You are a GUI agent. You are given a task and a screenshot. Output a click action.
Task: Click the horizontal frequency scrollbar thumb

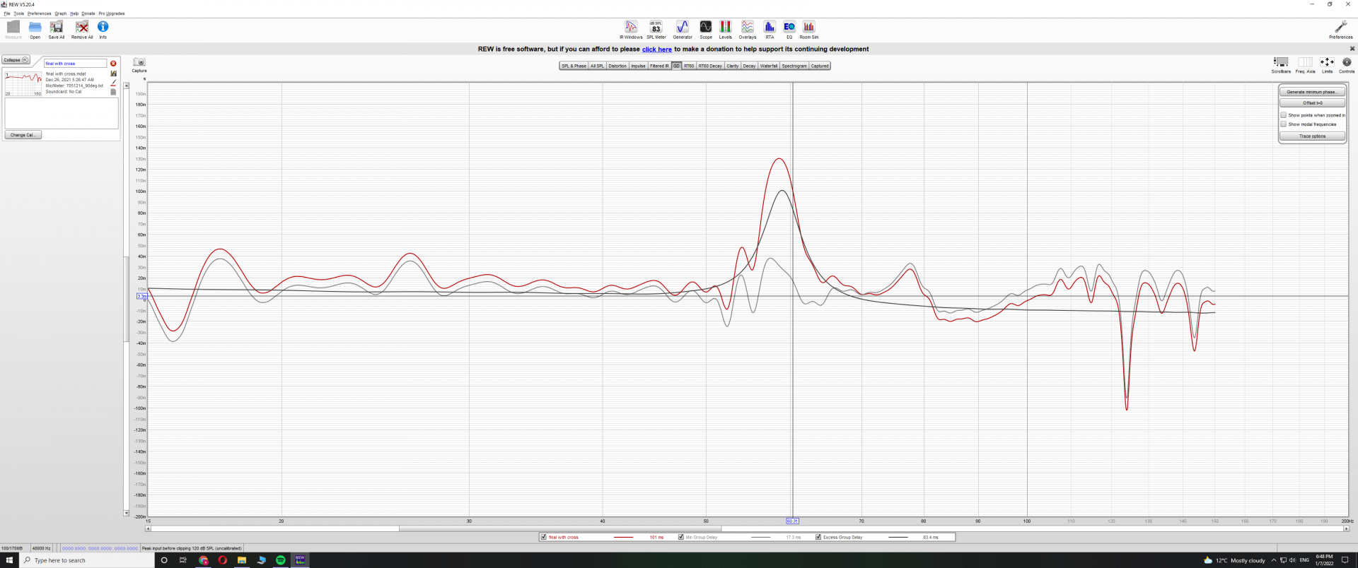pos(559,528)
